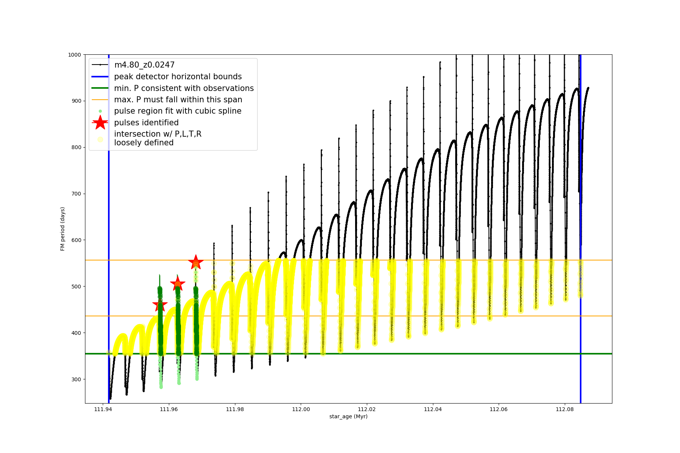Screen dimensions: 680x453
Task: Click the 'star_age (Myr)' x-axis label
Action: click(348, 416)
